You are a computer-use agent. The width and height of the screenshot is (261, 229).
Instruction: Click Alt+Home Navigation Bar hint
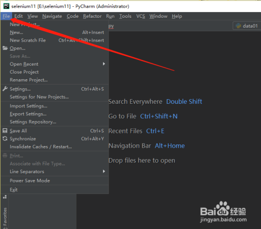tap(170, 146)
